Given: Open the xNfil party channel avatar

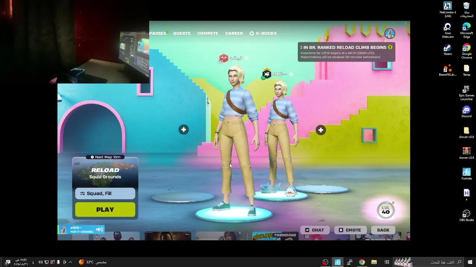Looking at the screenshot, I should [x=64, y=230].
